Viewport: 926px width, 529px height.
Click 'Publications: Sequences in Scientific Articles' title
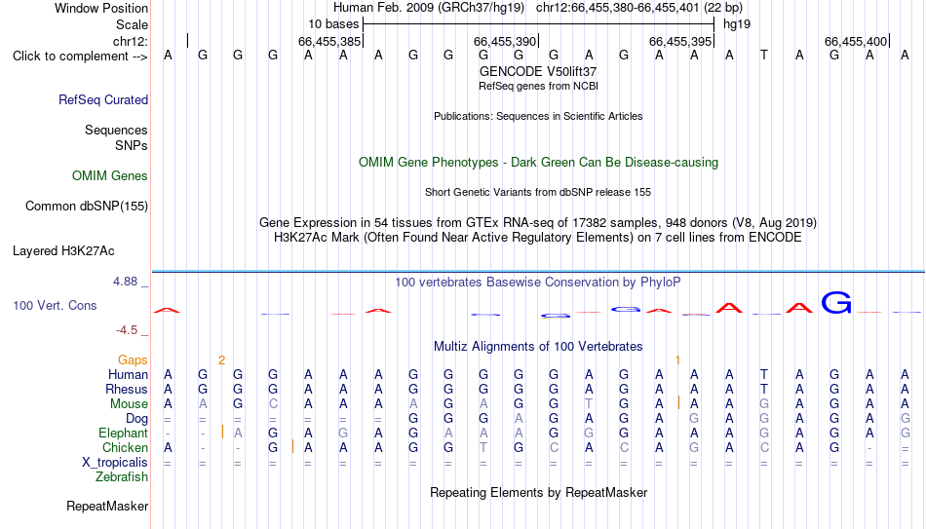coord(538,116)
